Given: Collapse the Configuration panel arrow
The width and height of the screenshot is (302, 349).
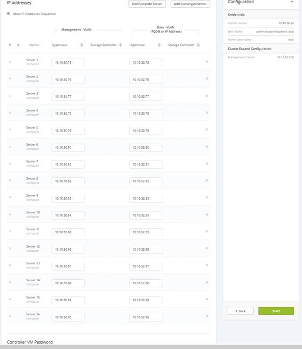Looking at the screenshot, I should pyautogui.click(x=292, y=2).
